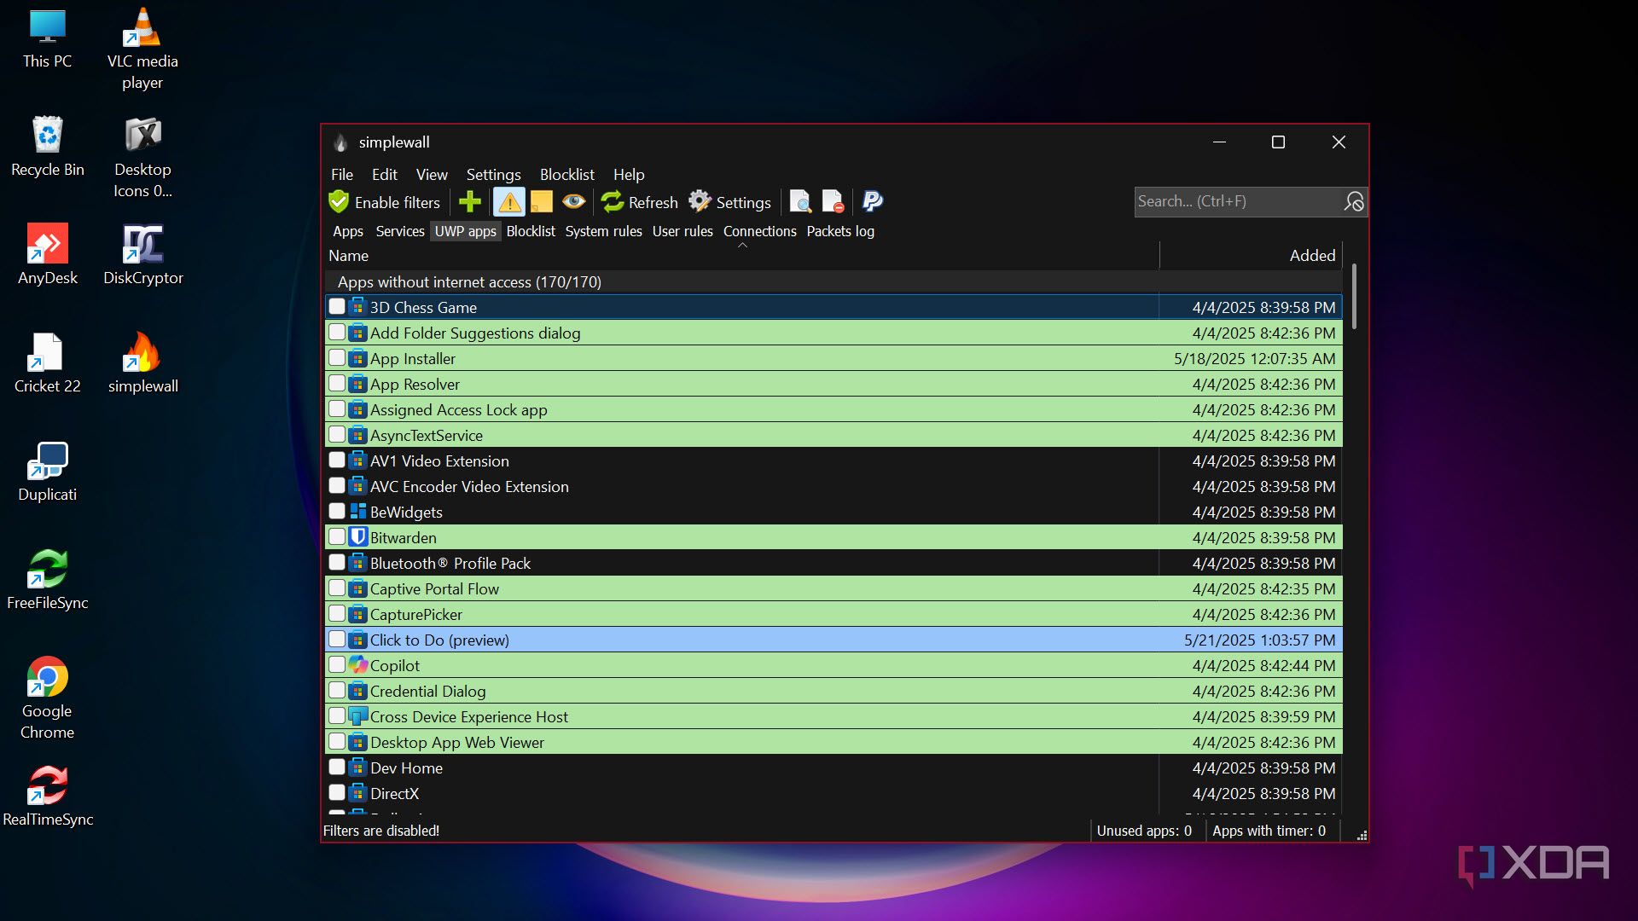1638x921 pixels.
Task: Click the PayPal donate icon
Action: [872, 202]
